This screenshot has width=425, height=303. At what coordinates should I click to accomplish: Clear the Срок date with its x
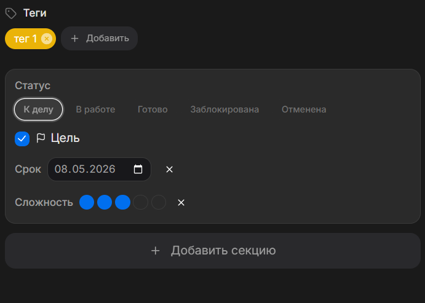coord(169,169)
